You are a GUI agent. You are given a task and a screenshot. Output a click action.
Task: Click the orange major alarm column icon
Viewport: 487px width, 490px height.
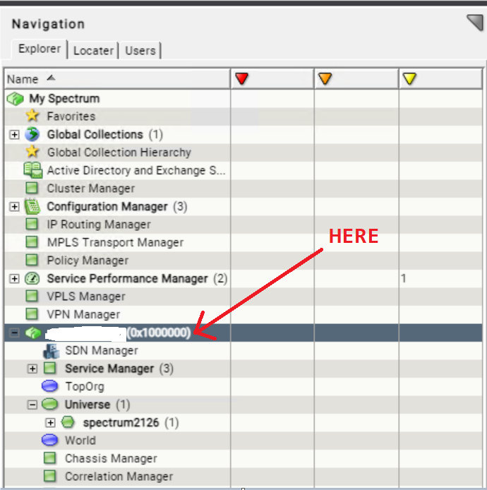tap(325, 79)
